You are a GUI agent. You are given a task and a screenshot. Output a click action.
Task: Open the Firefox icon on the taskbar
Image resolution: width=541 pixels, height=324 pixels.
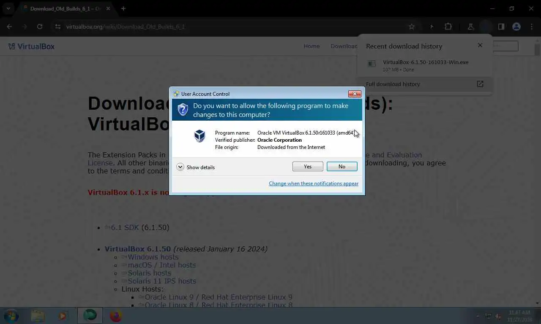(x=115, y=316)
